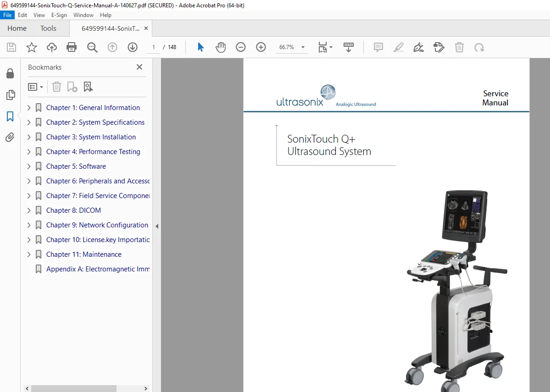550x392 pixels.
Task: Expand Chapter 2: System Specifications
Action: (x=29, y=122)
